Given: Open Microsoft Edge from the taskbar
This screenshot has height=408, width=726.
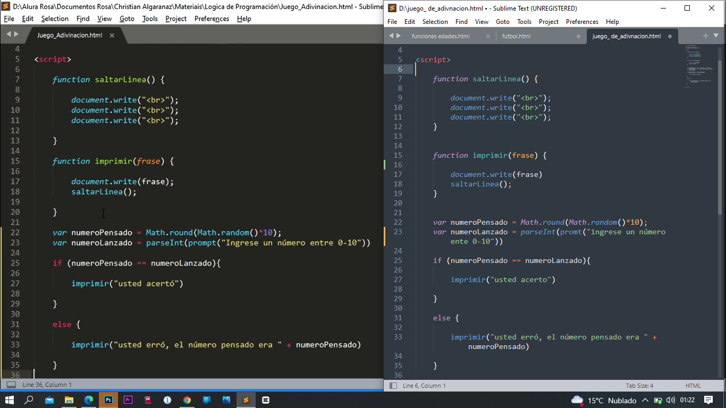Looking at the screenshot, I should pyautogui.click(x=89, y=400).
